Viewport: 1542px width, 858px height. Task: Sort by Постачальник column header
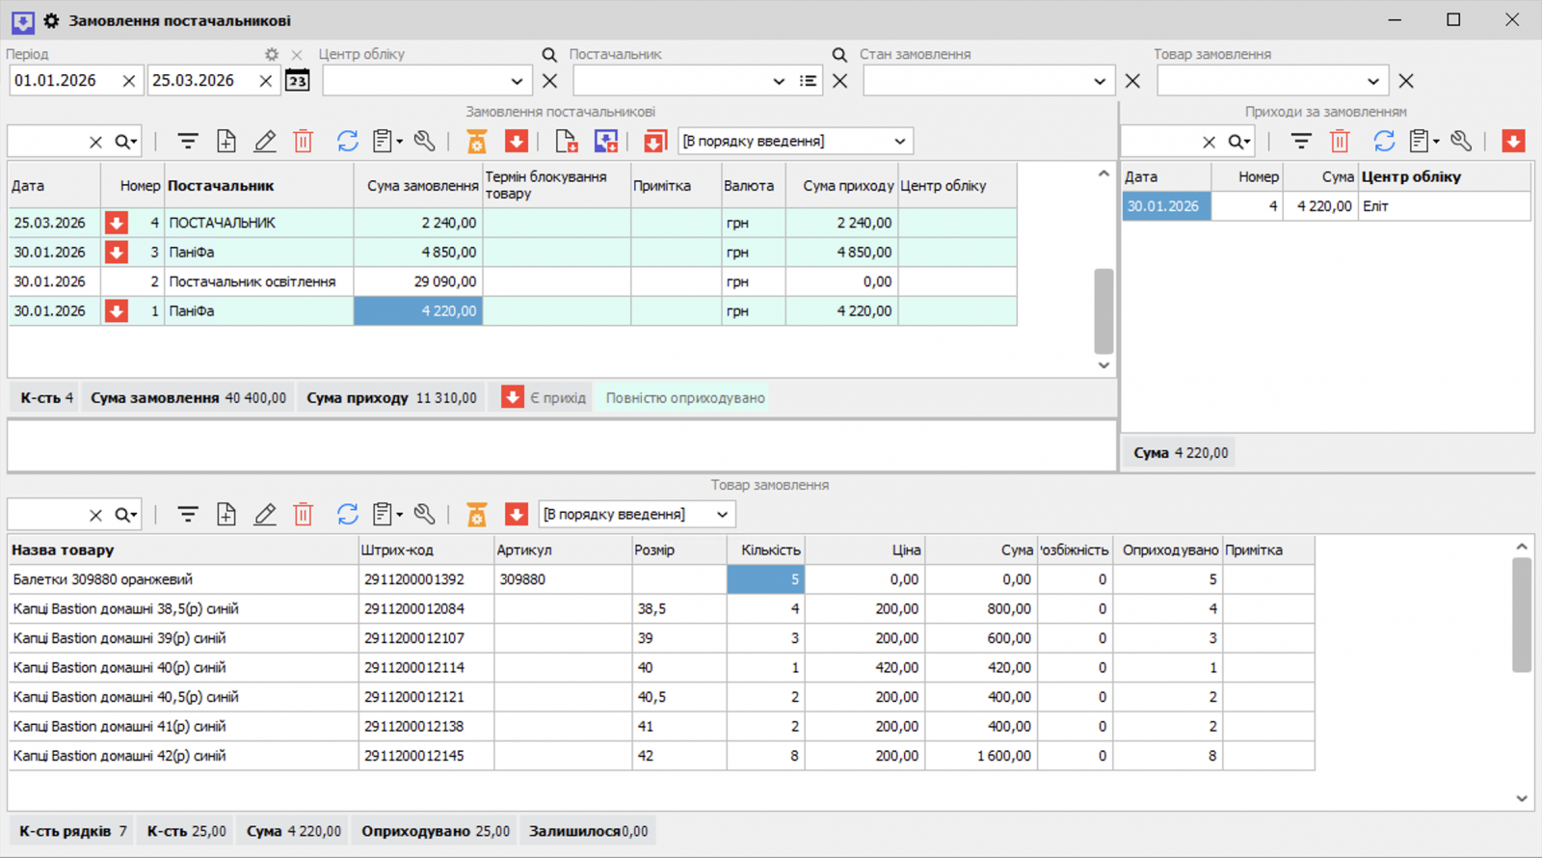coord(258,185)
